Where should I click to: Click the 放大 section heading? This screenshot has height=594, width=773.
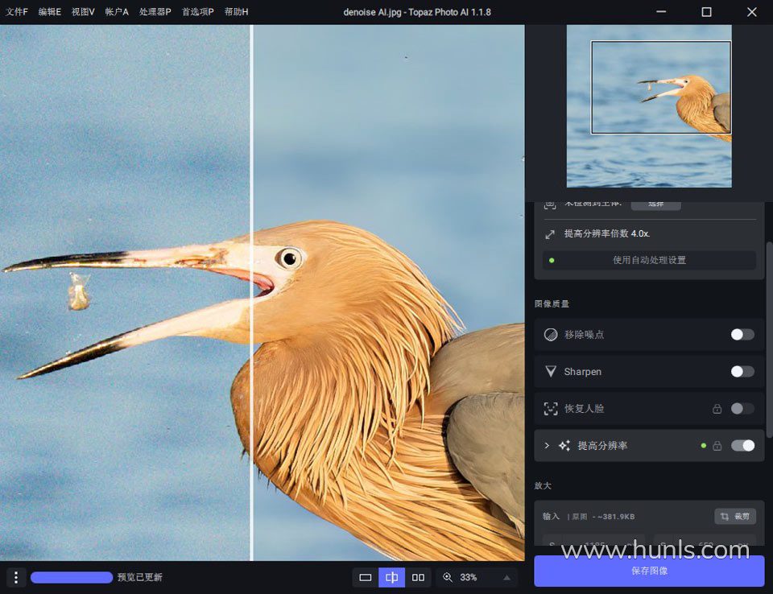coord(543,485)
